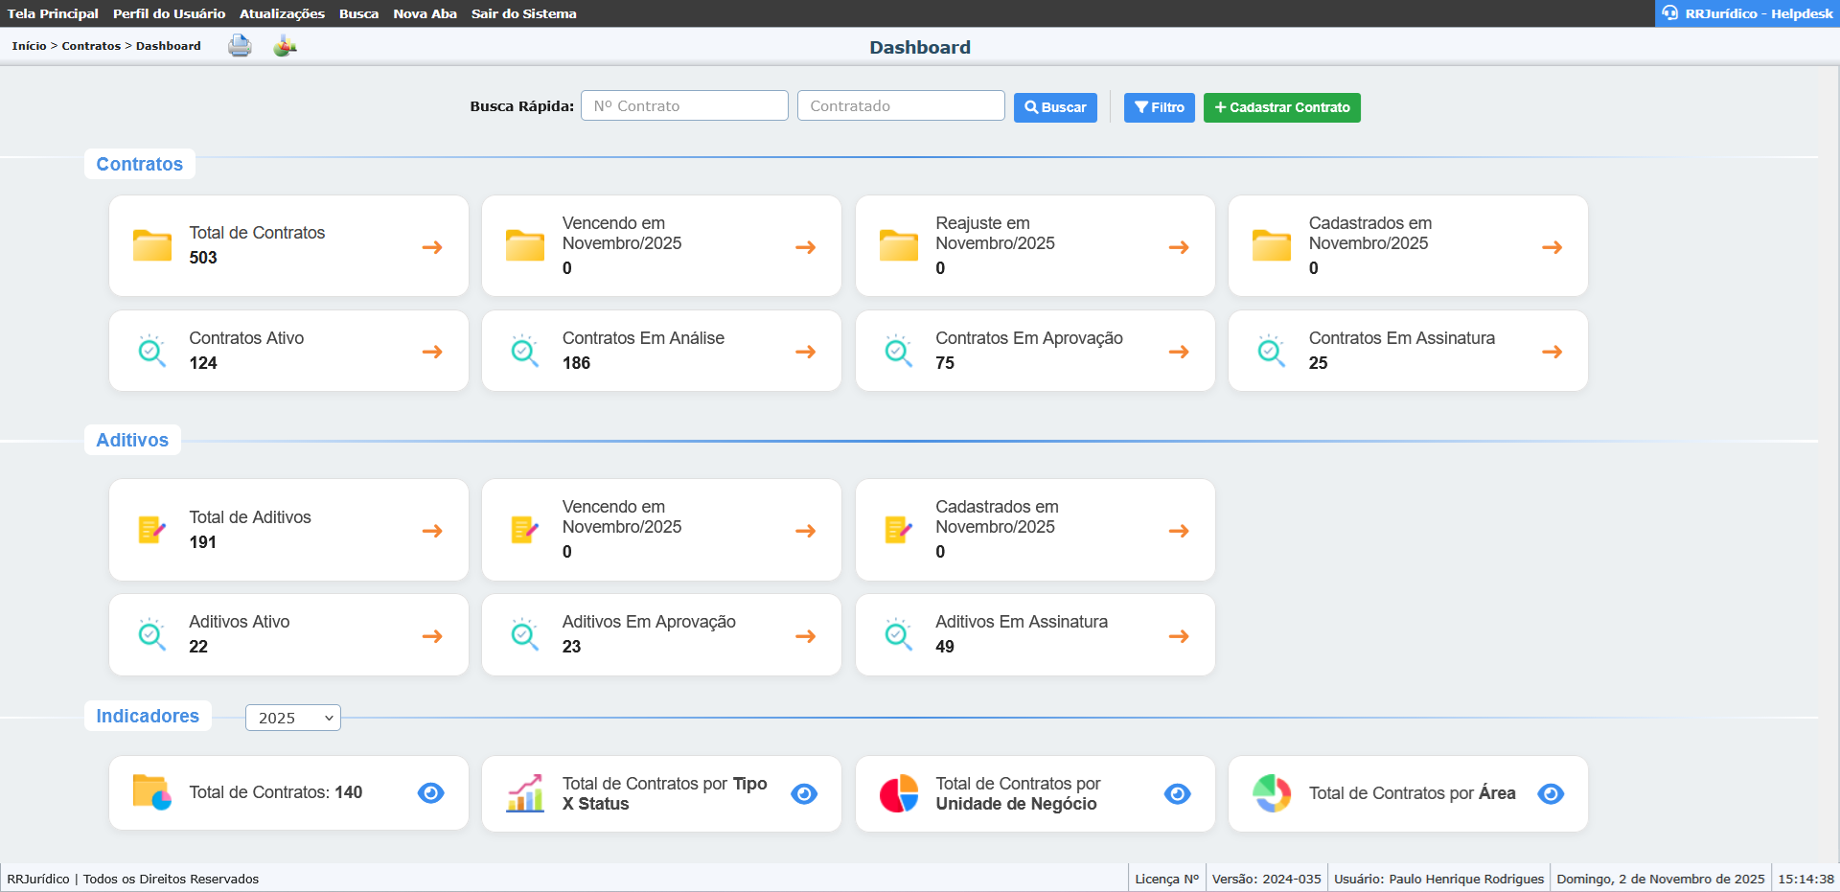Show Contratos por Unidade de Negócio chart
This screenshot has height=892, width=1840.
click(1177, 793)
